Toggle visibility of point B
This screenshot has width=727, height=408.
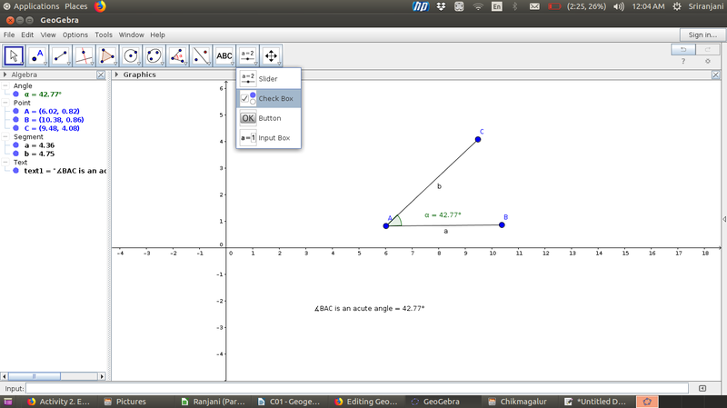(15, 120)
